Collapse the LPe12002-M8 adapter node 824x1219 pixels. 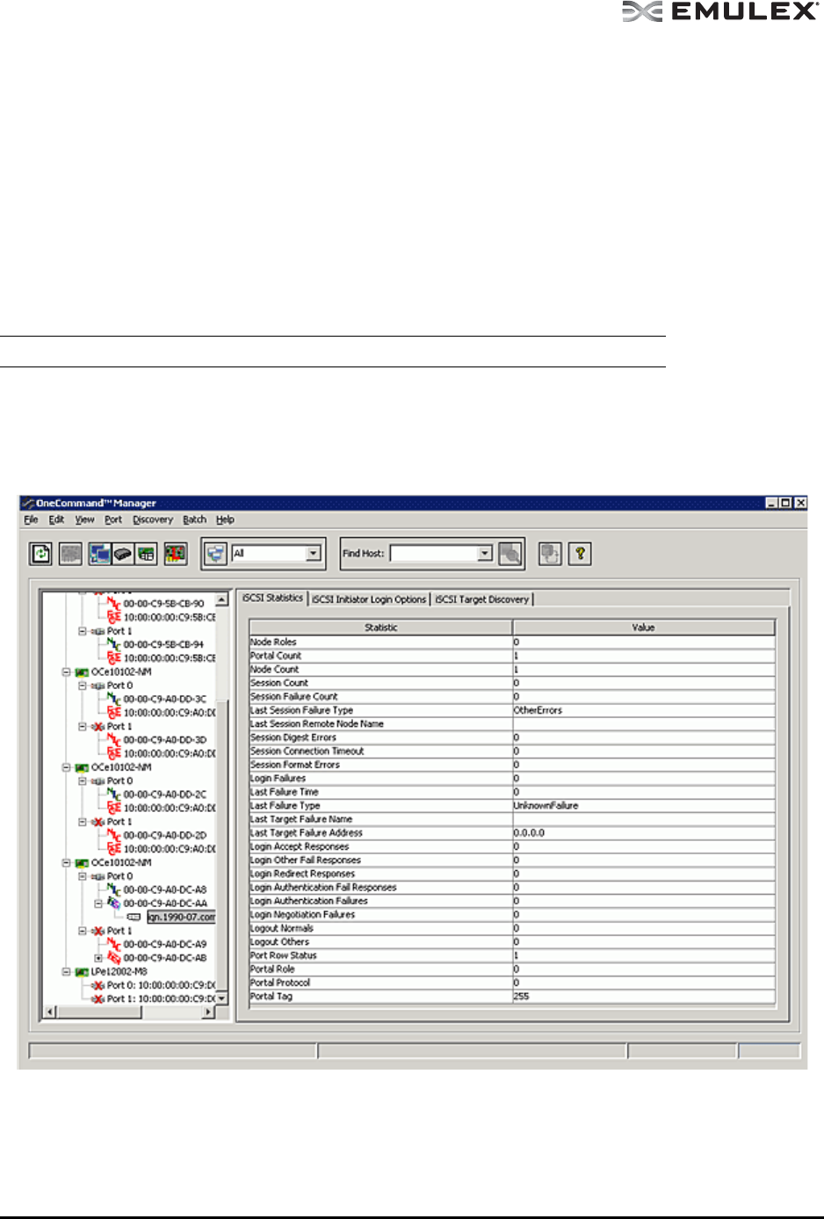[x=66, y=972]
